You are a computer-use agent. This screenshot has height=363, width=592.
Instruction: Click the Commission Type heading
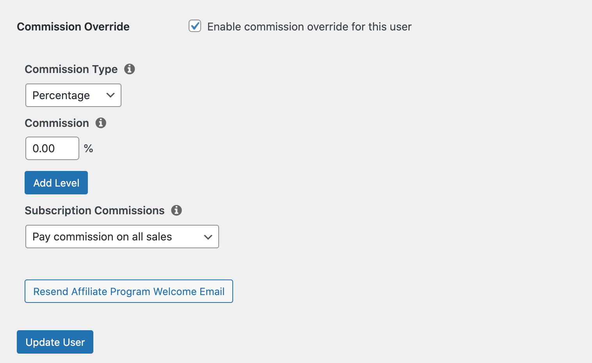click(x=71, y=69)
